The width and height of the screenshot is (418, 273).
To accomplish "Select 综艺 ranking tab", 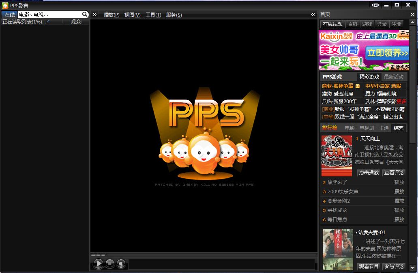I will coord(398,128).
